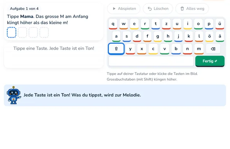Tap the e key
Viewport: 230px width, 149px height.
click(x=134, y=24)
